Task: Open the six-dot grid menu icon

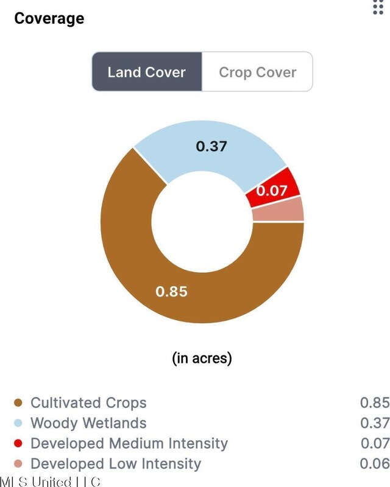Action: click(378, 7)
